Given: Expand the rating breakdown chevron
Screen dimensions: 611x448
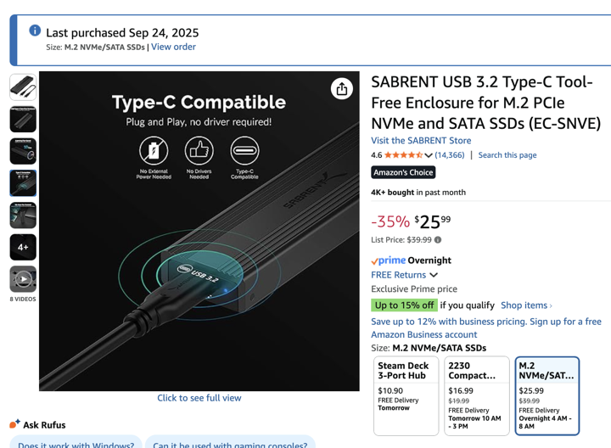Looking at the screenshot, I should coord(429,155).
